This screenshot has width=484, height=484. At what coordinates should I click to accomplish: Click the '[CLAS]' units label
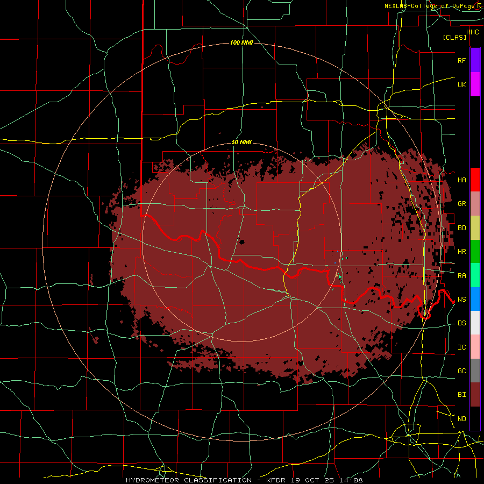[454, 37]
